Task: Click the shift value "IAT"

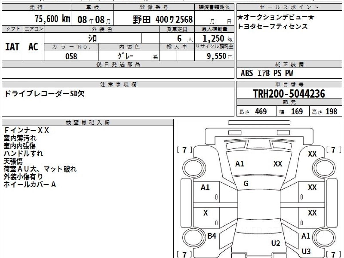Action: click(x=12, y=47)
